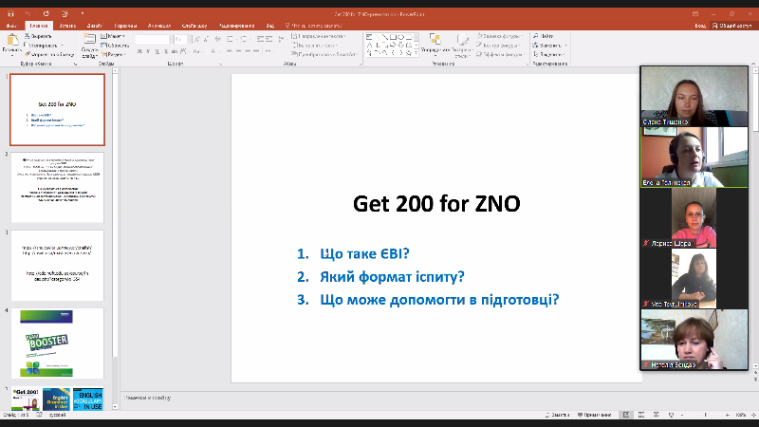Select slide 2 thumbnail with text paragraphs
The height and width of the screenshot is (427, 759).
[x=57, y=187]
